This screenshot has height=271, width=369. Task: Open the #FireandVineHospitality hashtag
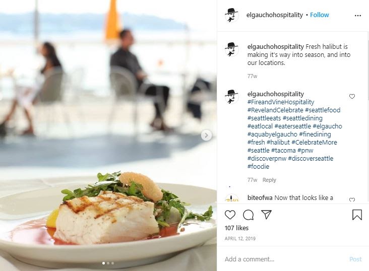tap(281, 102)
